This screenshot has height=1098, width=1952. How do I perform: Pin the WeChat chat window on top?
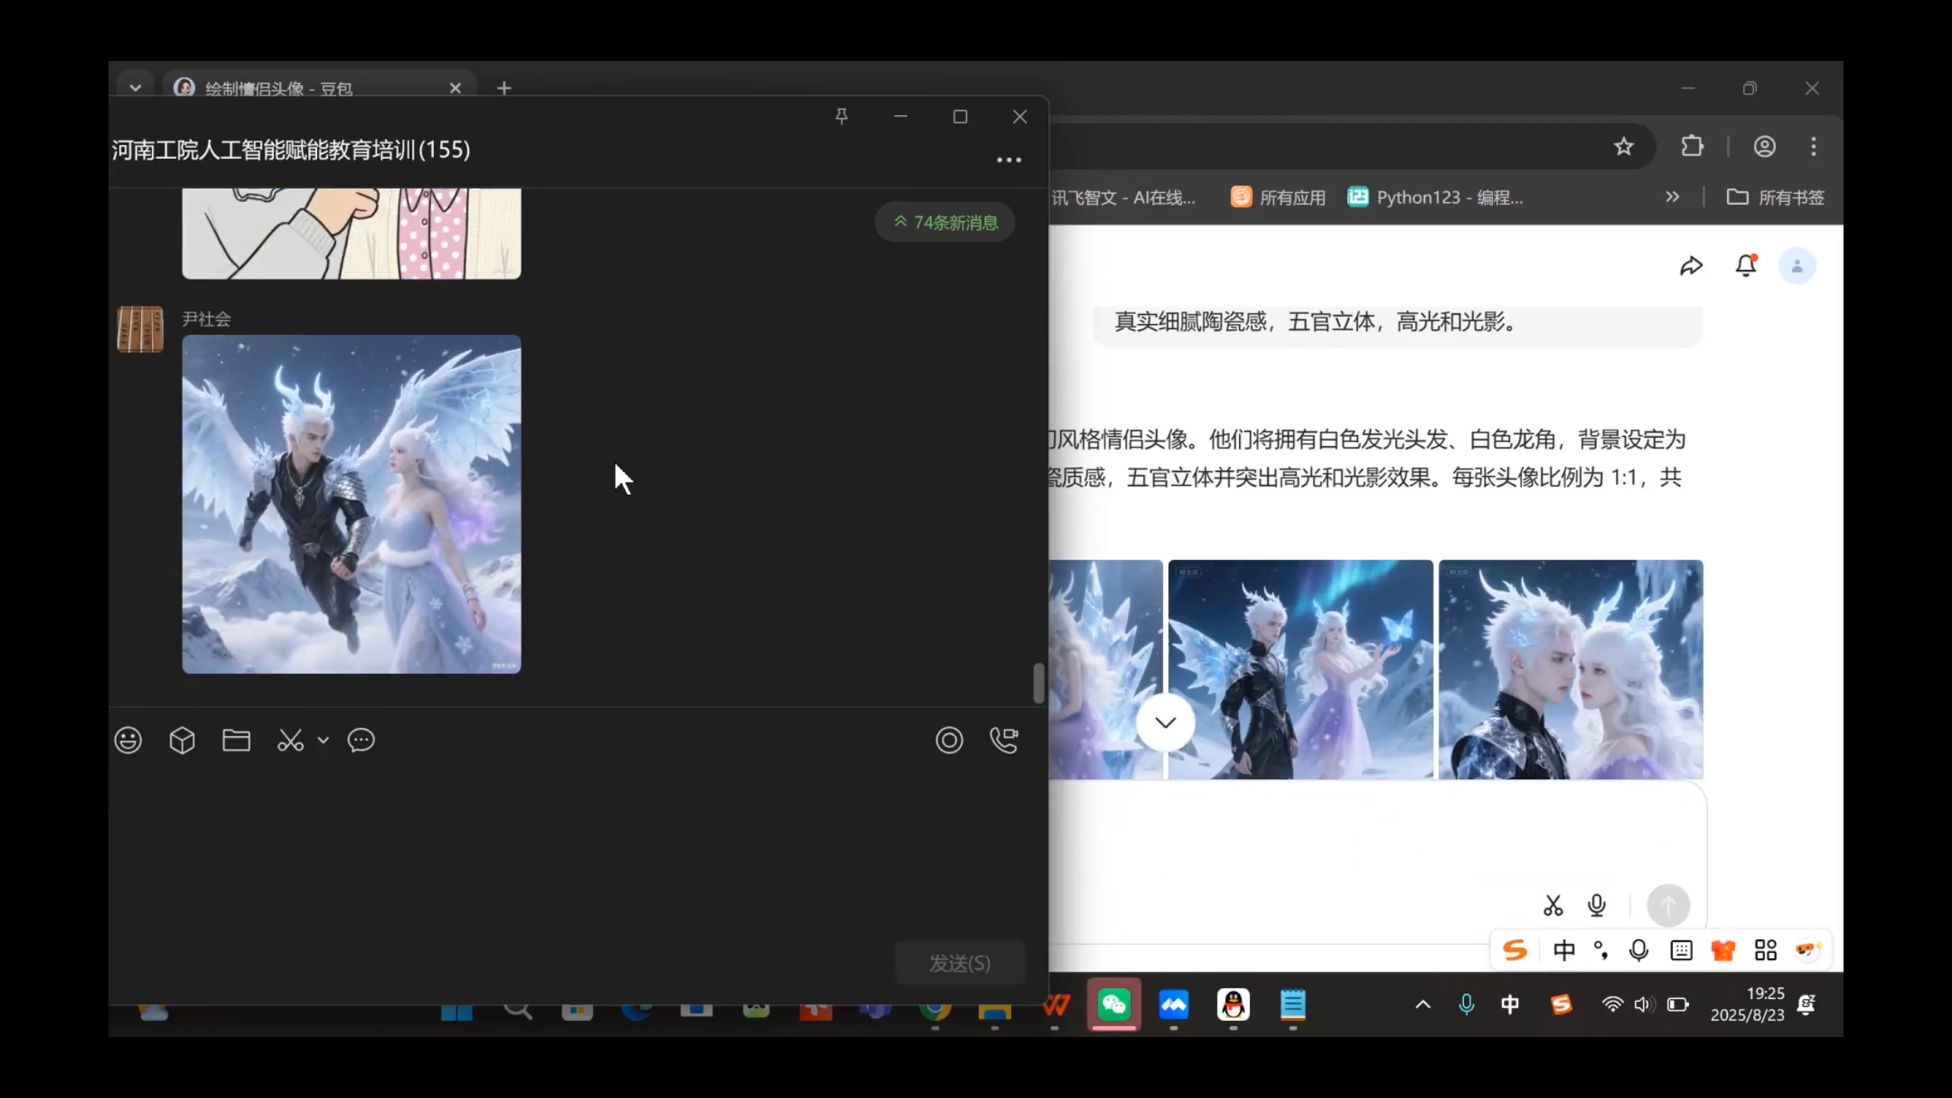[842, 117]
